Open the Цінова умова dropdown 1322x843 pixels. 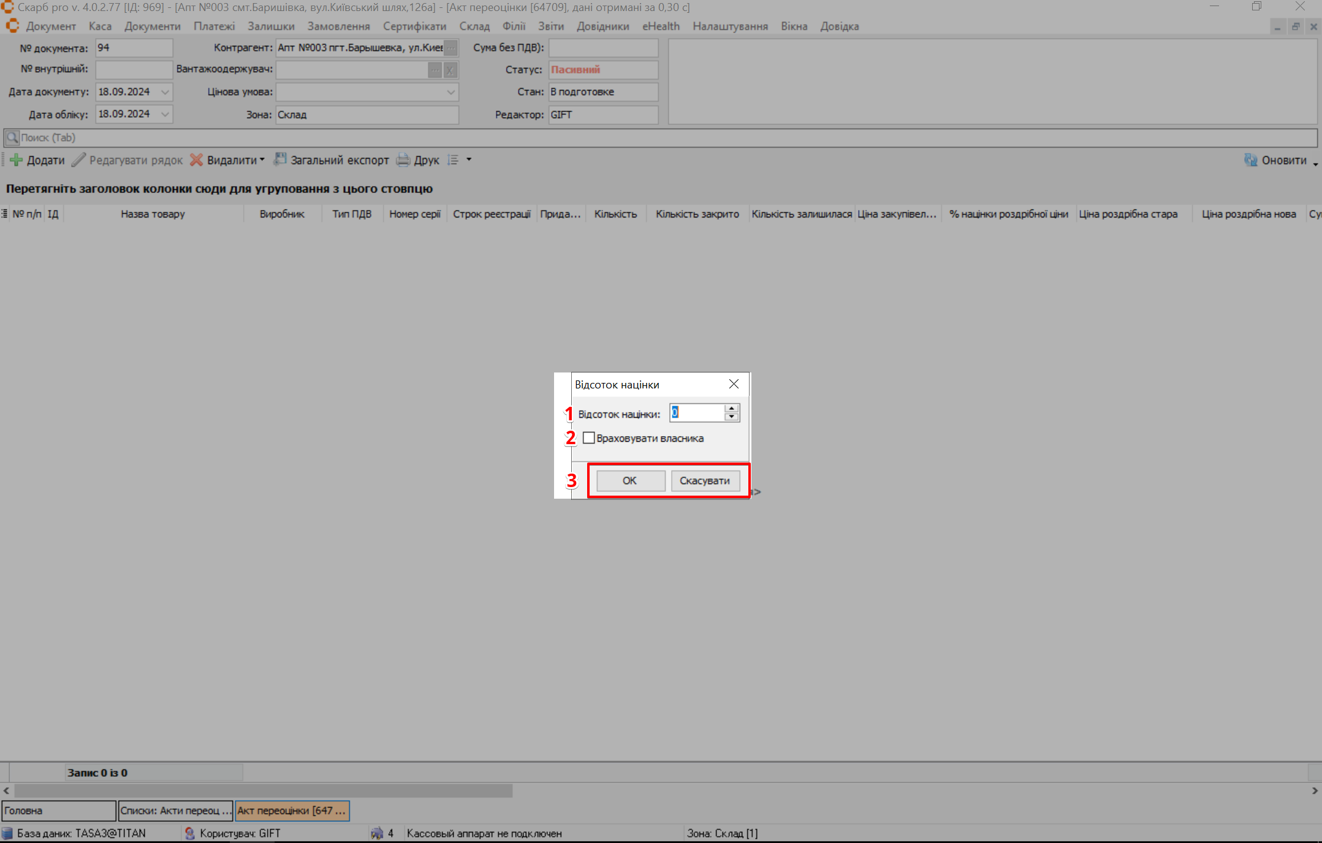[450, 92]
